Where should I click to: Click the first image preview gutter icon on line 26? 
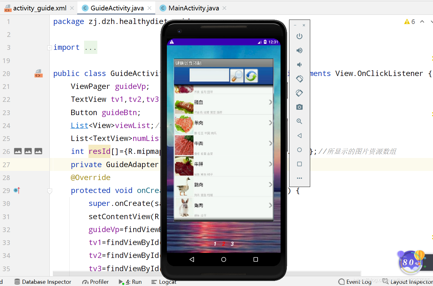pyautogui.click(x=18, y=151)
